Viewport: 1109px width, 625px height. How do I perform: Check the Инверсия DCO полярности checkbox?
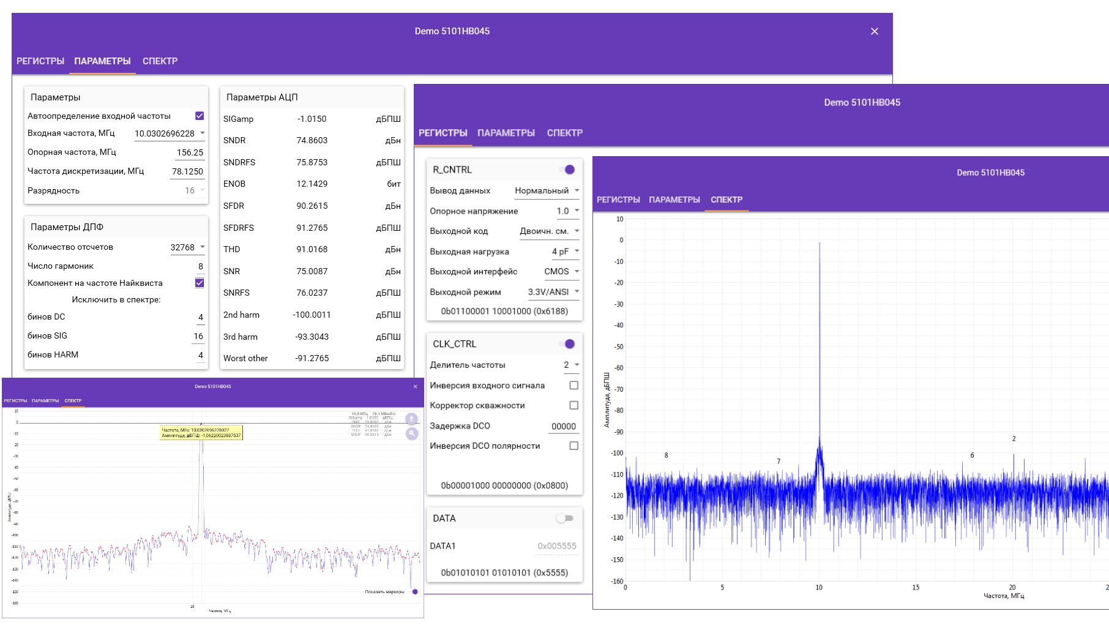(574, 446)
